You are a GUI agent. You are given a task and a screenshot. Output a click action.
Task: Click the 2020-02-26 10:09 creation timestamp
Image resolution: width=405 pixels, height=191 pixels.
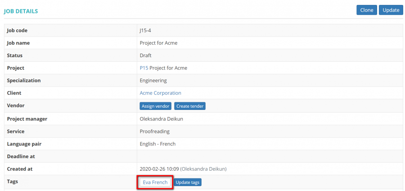pos(159,169)
